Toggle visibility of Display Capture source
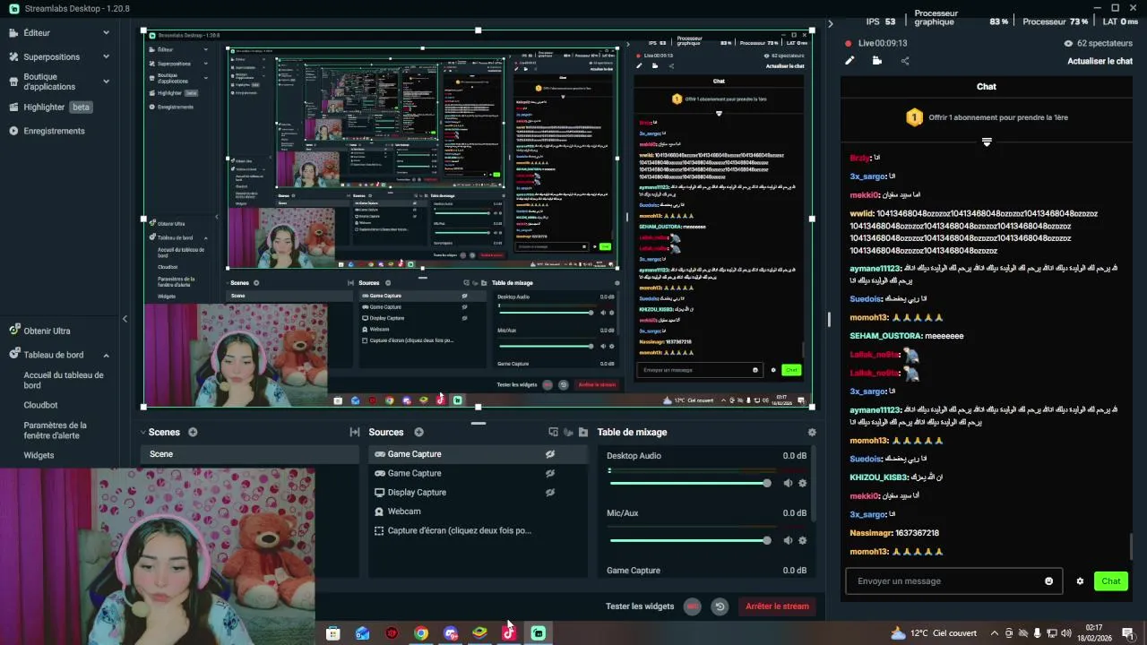The width and height of the screenshot is (1147, 645). tap(550, 493)
